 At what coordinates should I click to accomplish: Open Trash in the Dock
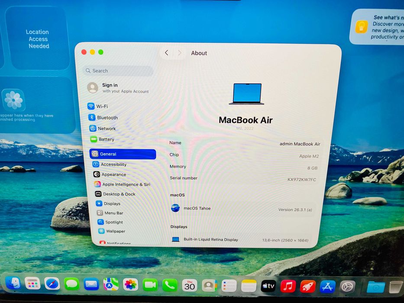[395, 287]
